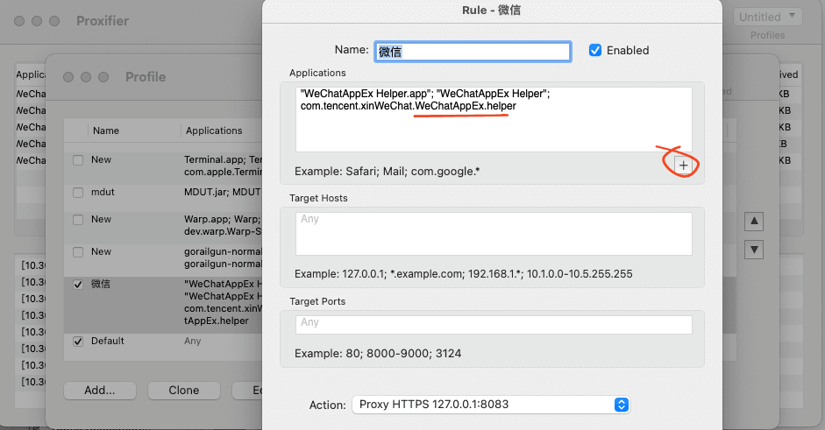The height and width of the screenshot is (430, 825).
Task: Click the Proxifier window title
Action: pos(103,20)
